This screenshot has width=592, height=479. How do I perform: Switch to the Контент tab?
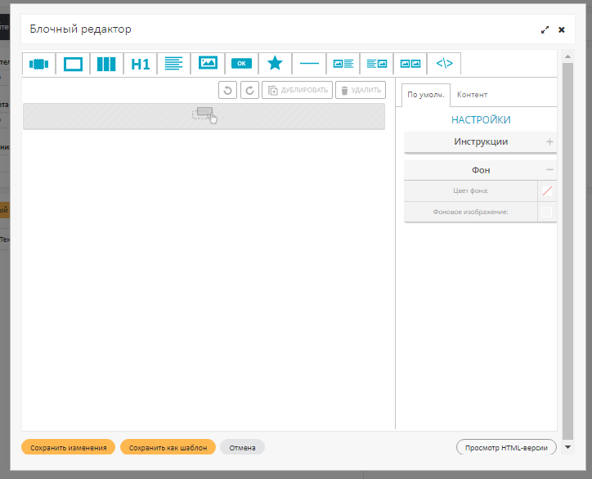pyautogui.click(x=472, y=95)
